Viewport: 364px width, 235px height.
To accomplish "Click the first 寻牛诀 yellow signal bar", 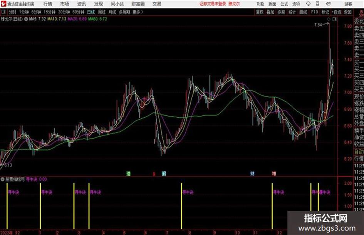I will coord(7,206).
